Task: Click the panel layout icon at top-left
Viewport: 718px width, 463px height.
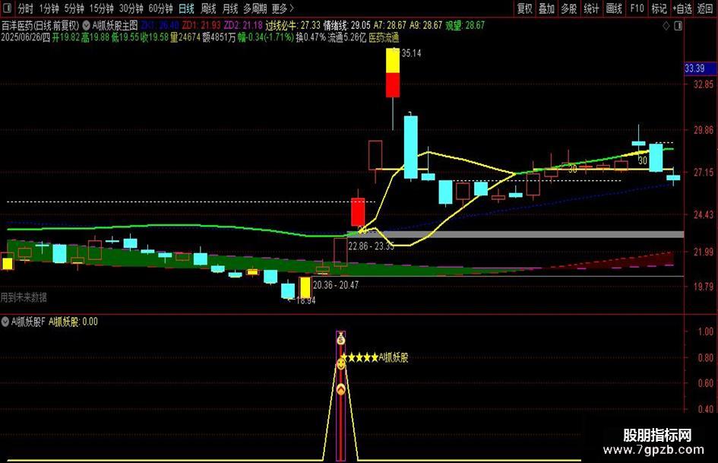Action: tap(7, 8)
